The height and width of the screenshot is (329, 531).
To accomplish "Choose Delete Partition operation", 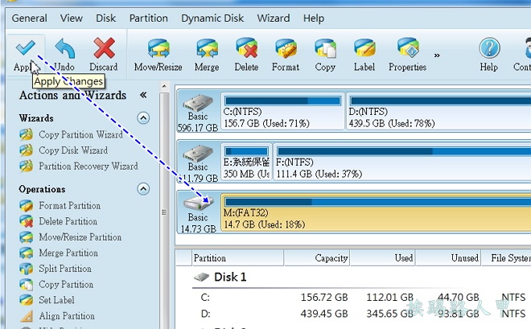I will pos(68,221).
